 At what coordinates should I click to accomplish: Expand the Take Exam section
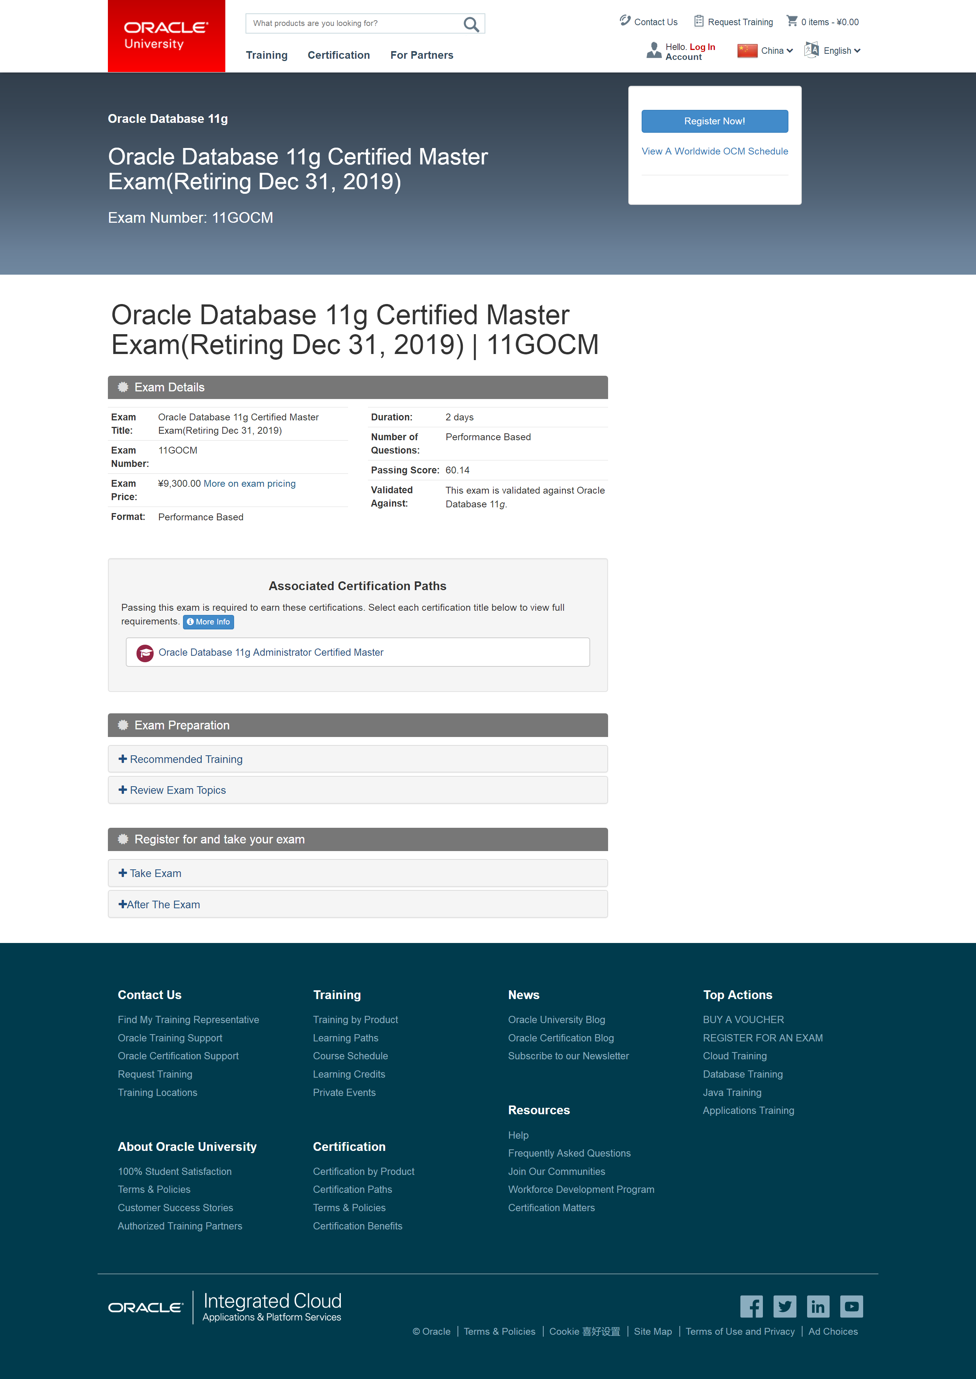pyautogui.click(x=155, y=873)
